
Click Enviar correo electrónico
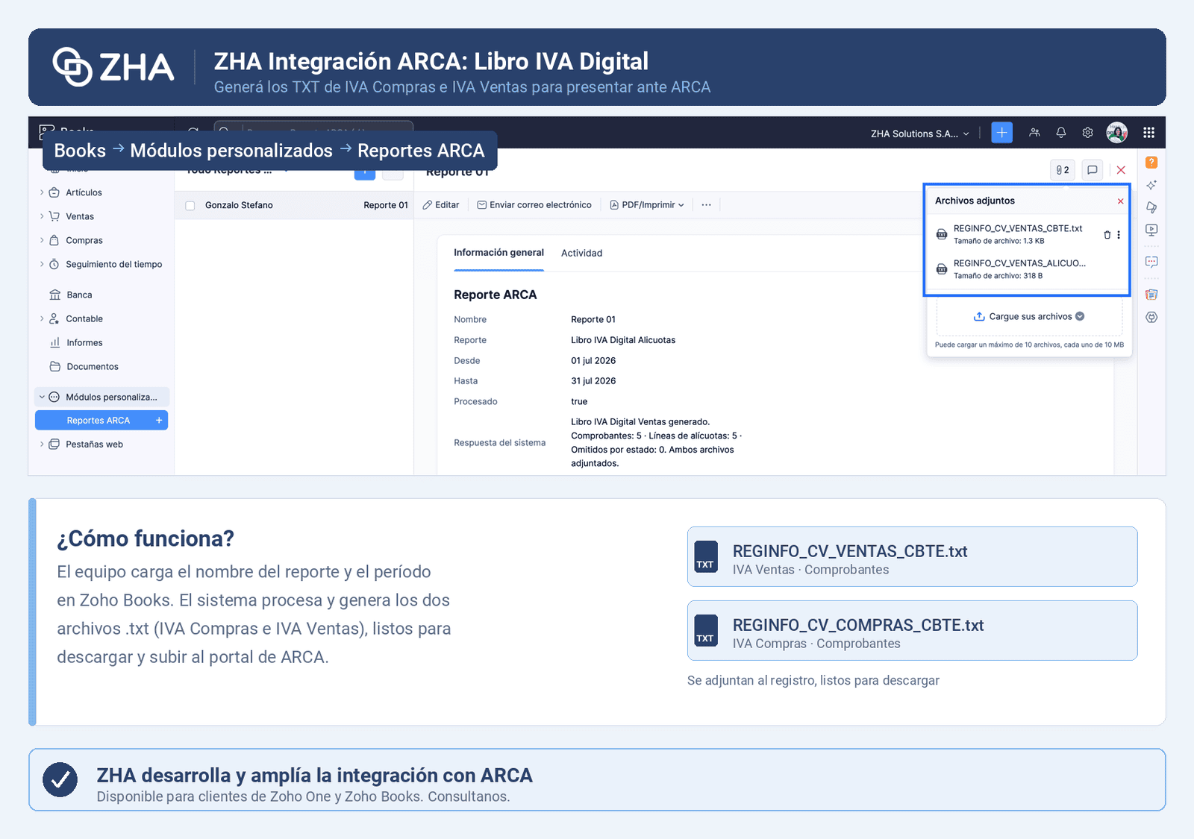(534, 205)
